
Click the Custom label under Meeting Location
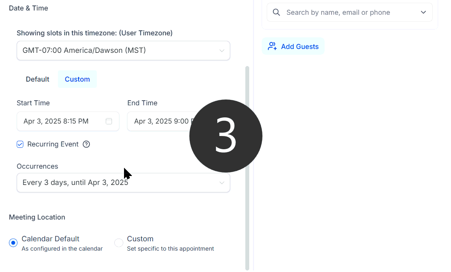140,239
